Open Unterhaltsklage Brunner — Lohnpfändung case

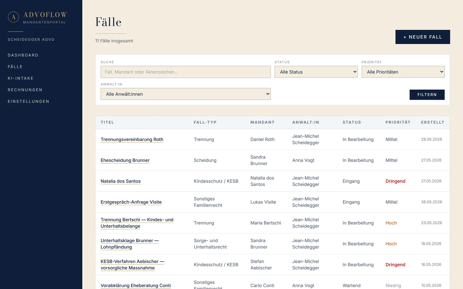click(x=130, y=244)
